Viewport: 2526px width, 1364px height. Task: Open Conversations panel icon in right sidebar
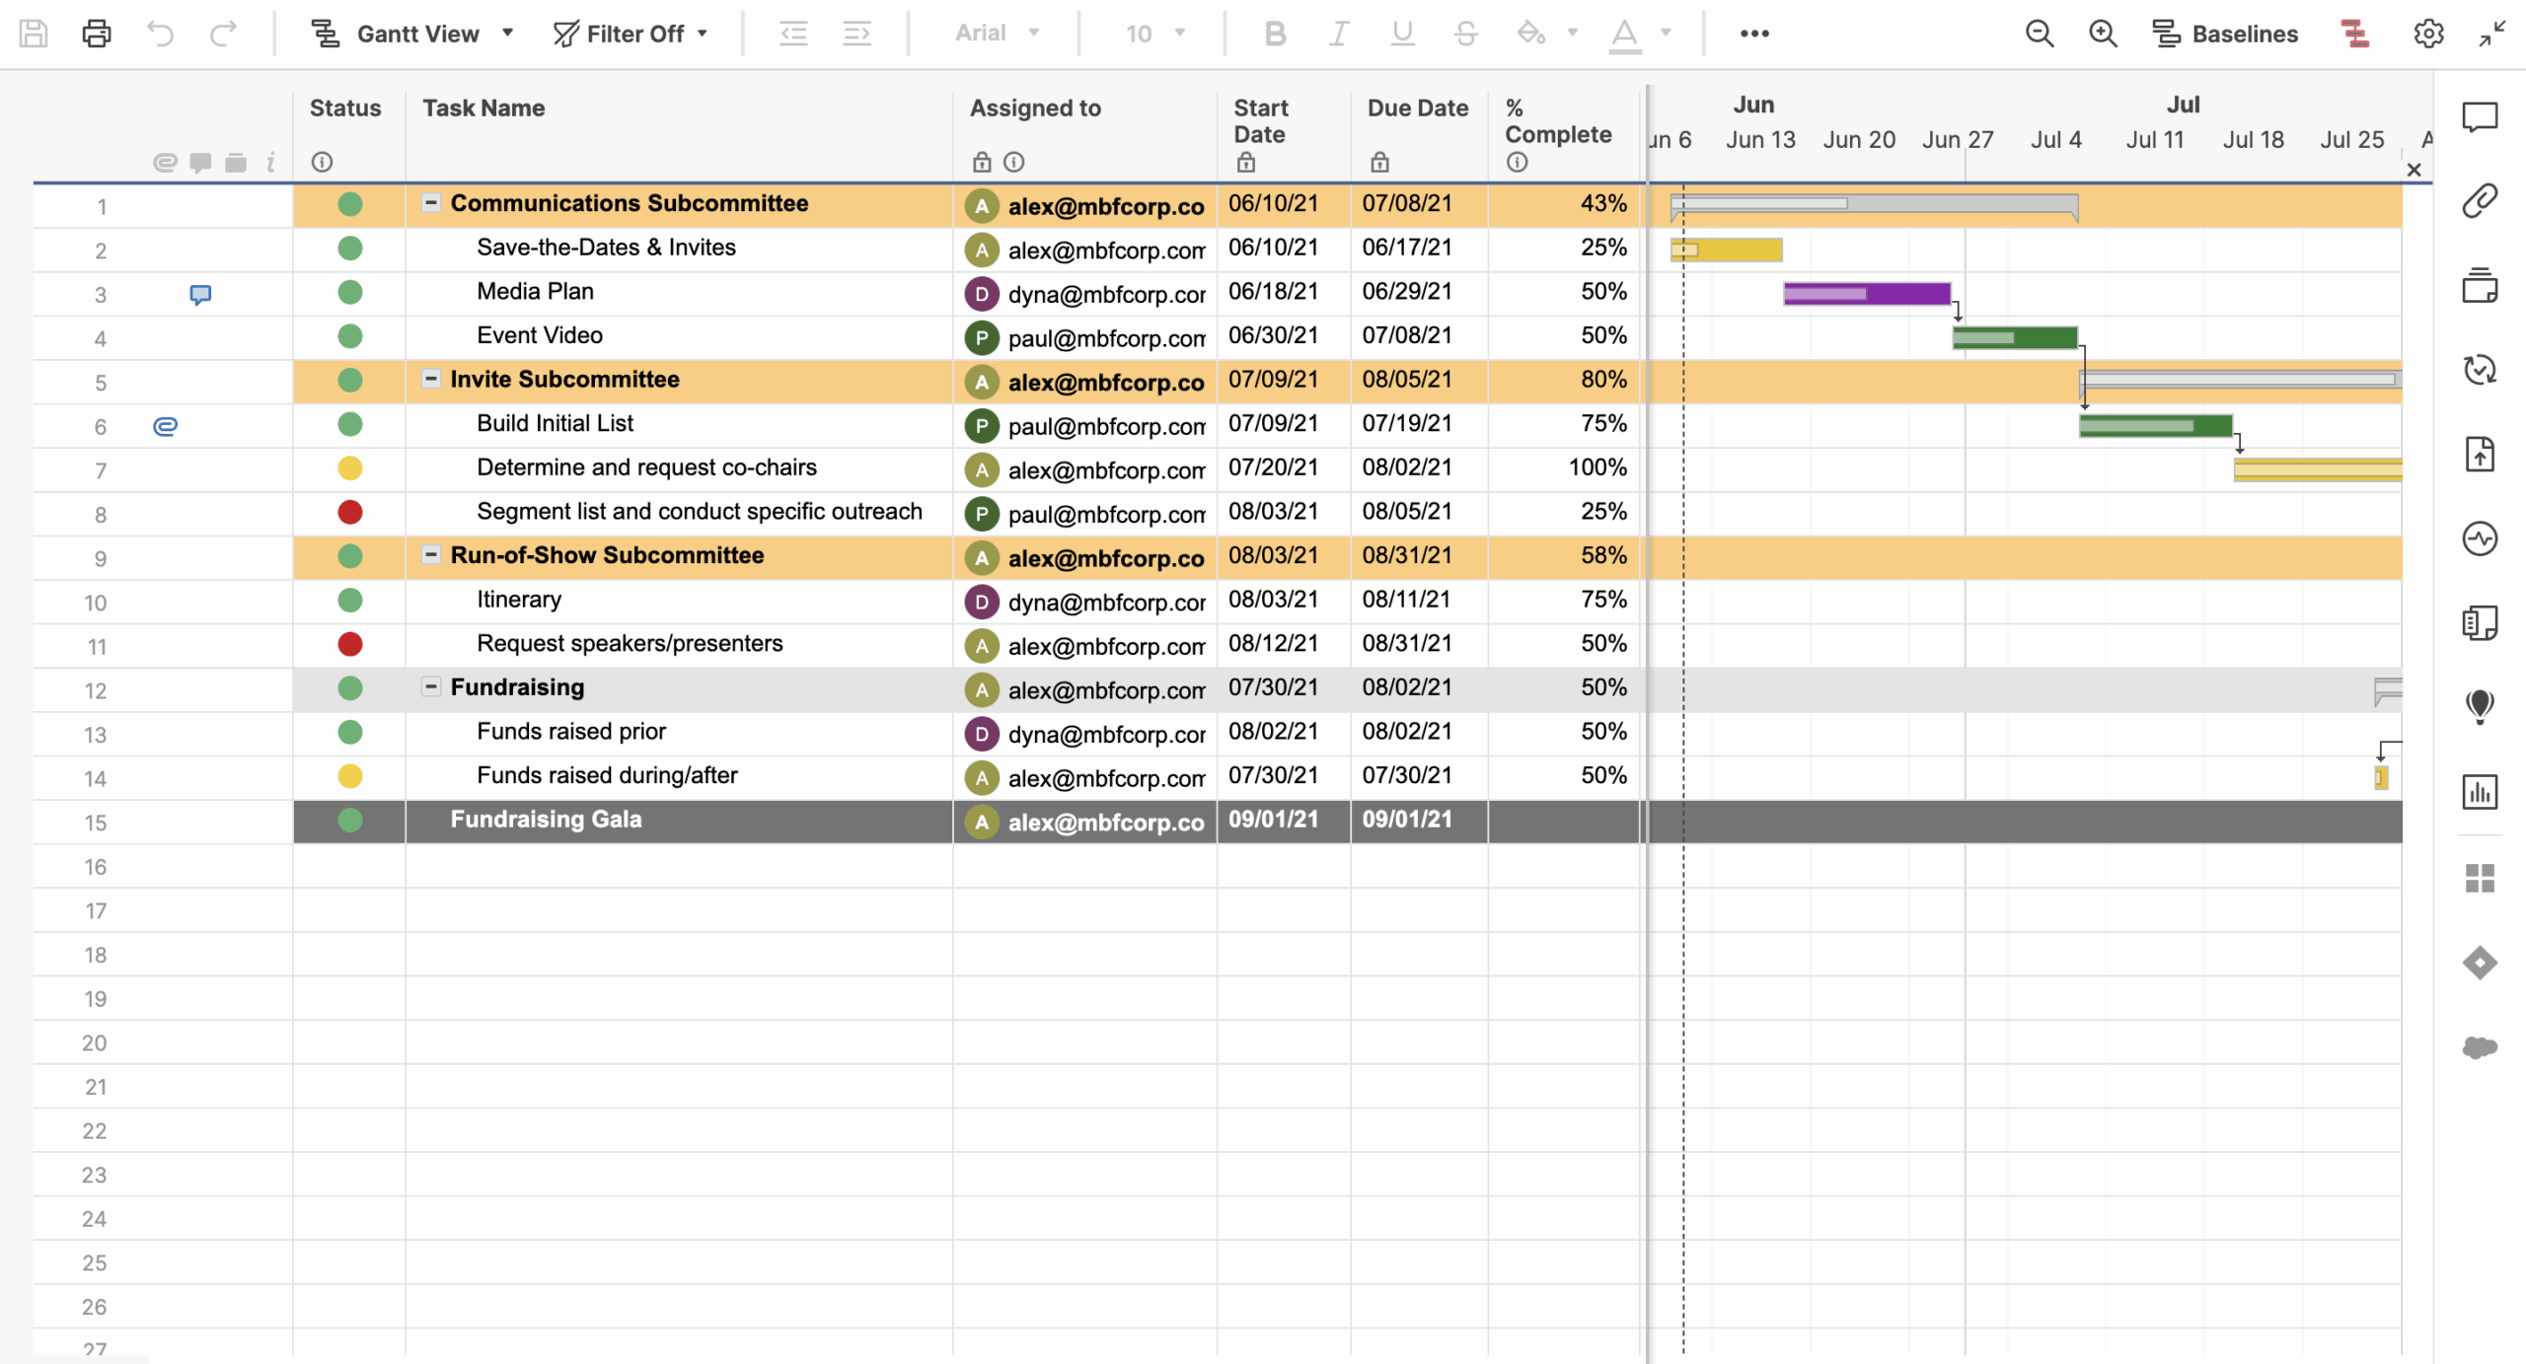tap(2479, 117)
